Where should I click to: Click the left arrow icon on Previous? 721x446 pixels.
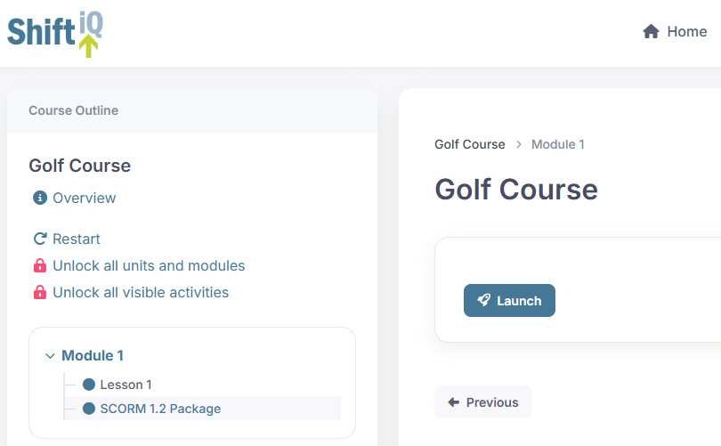coord(454,402)
